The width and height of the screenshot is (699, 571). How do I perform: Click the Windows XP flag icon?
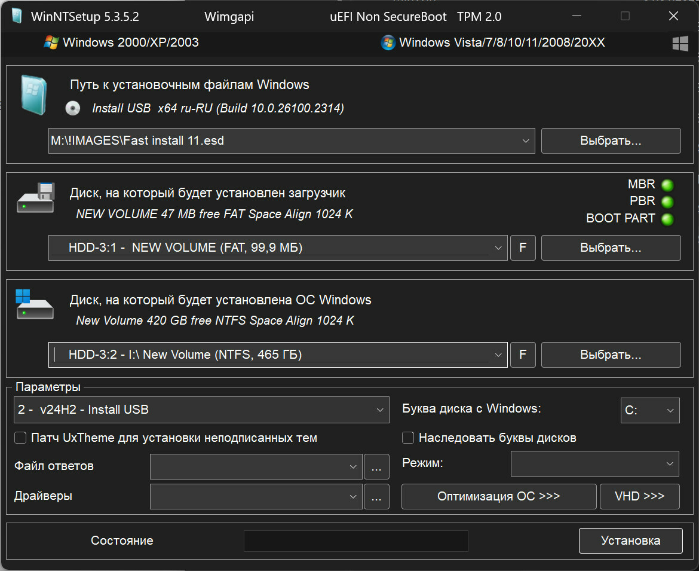pos(51,42)
